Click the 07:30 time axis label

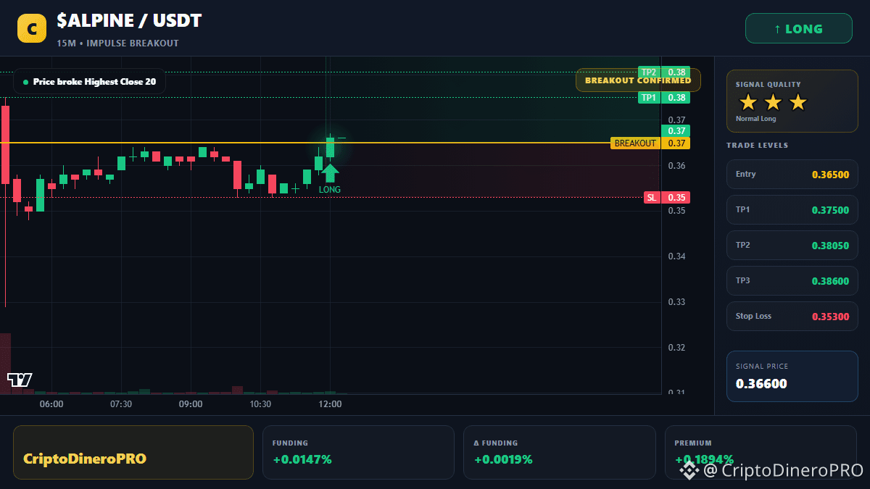pos(120,404)
